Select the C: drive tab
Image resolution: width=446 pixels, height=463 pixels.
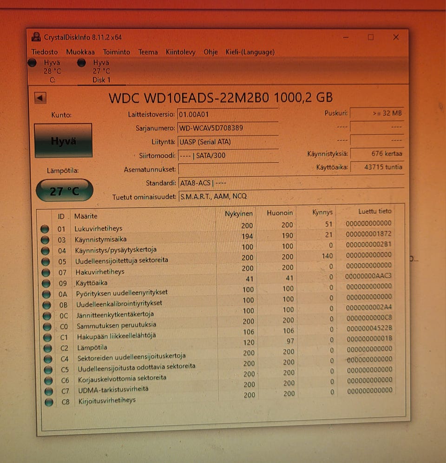(52, 71)
